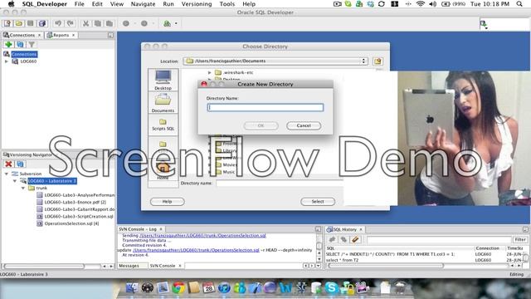The height and width of the screenshot is (299, 531).
Task: Collapse the Subversion tree node
Action: click(x=7, y=174)
